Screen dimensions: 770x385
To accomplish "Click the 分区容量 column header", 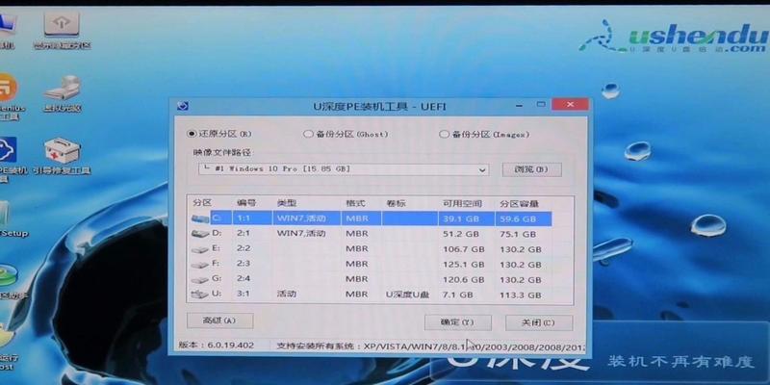I will point(520,203).
